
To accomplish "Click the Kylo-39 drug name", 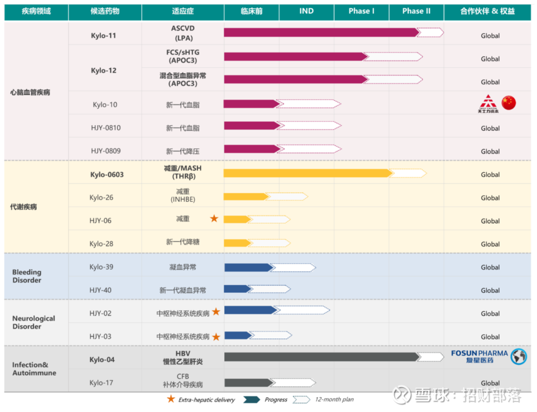I will [x=101, y=267].
